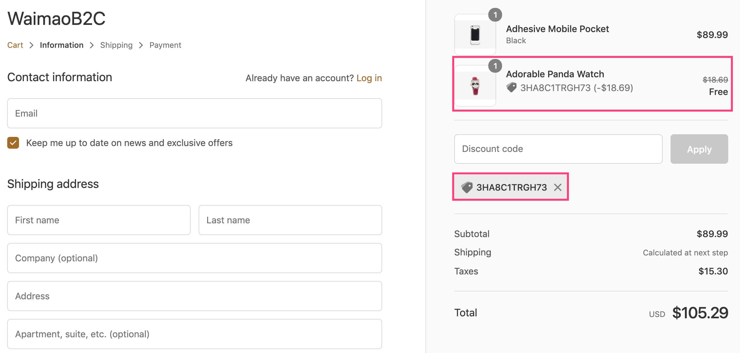Focus the Address field
740x353 pixels.
(195, 296)
